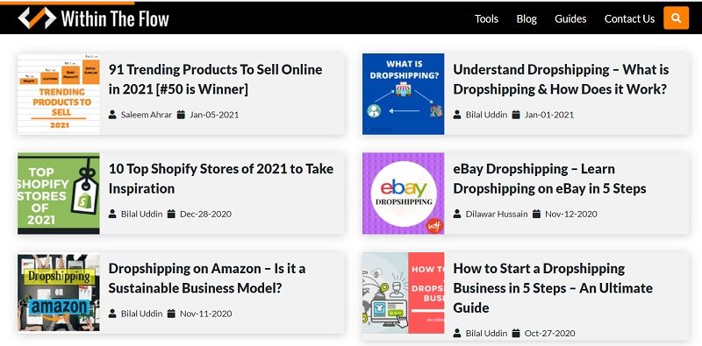Click the Within The Flow logo icon
Image resolution: width=702 pixels, height=346 pixels.
click(x=37, y=18)
